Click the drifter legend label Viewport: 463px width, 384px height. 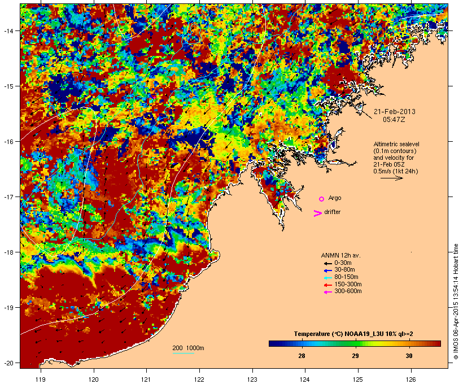tap(332, 212)
